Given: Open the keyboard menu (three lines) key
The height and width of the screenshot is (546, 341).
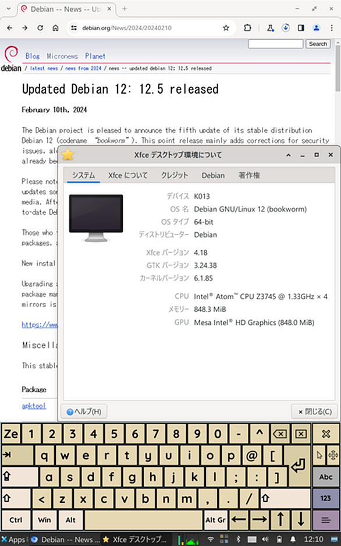Looking at the screenshot, I should point(326,520).
